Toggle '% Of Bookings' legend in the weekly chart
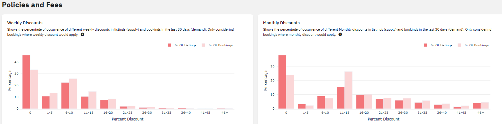Screen dimensions: 502x124 click(x=217, y=45)
